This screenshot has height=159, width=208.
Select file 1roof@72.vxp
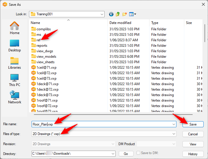[x=44, y=106]
